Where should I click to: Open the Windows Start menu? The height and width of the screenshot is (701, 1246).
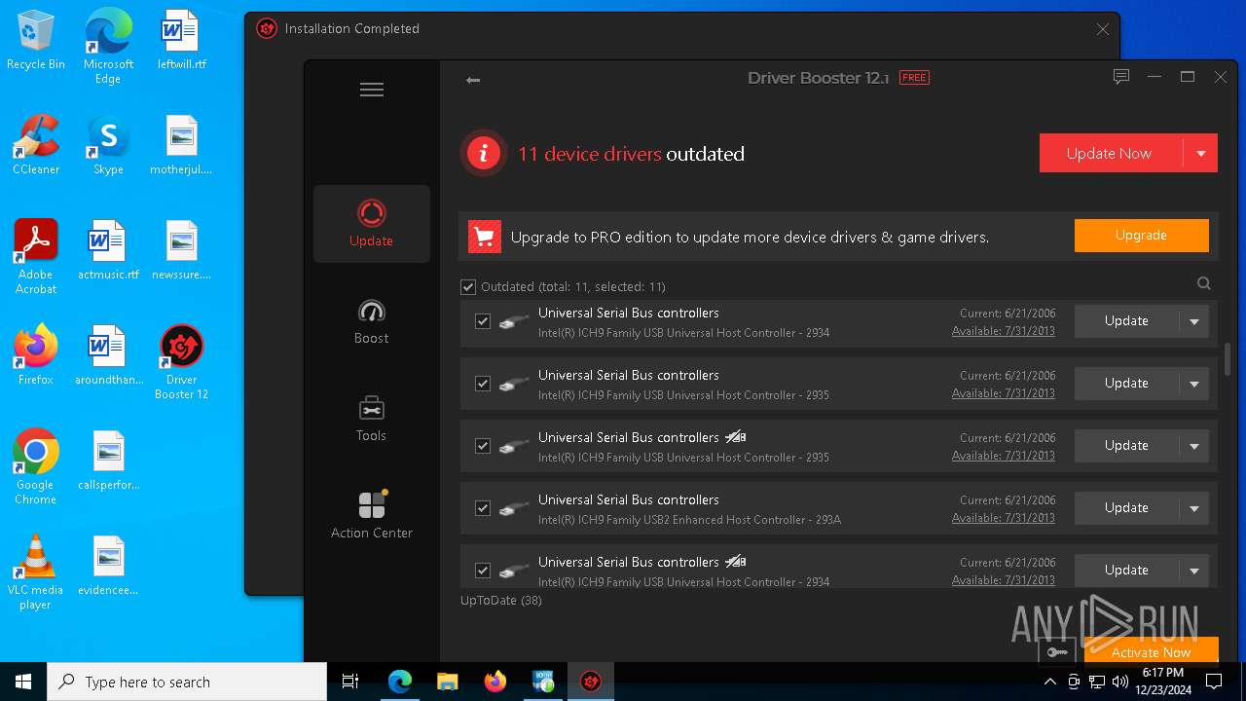click(x=23, y=682)
